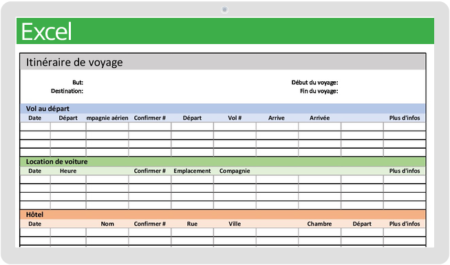Click the 'Vol #' column header
The height and width of the screenshot is (265, 450).
pyautogui.click(x=235, y=118)
